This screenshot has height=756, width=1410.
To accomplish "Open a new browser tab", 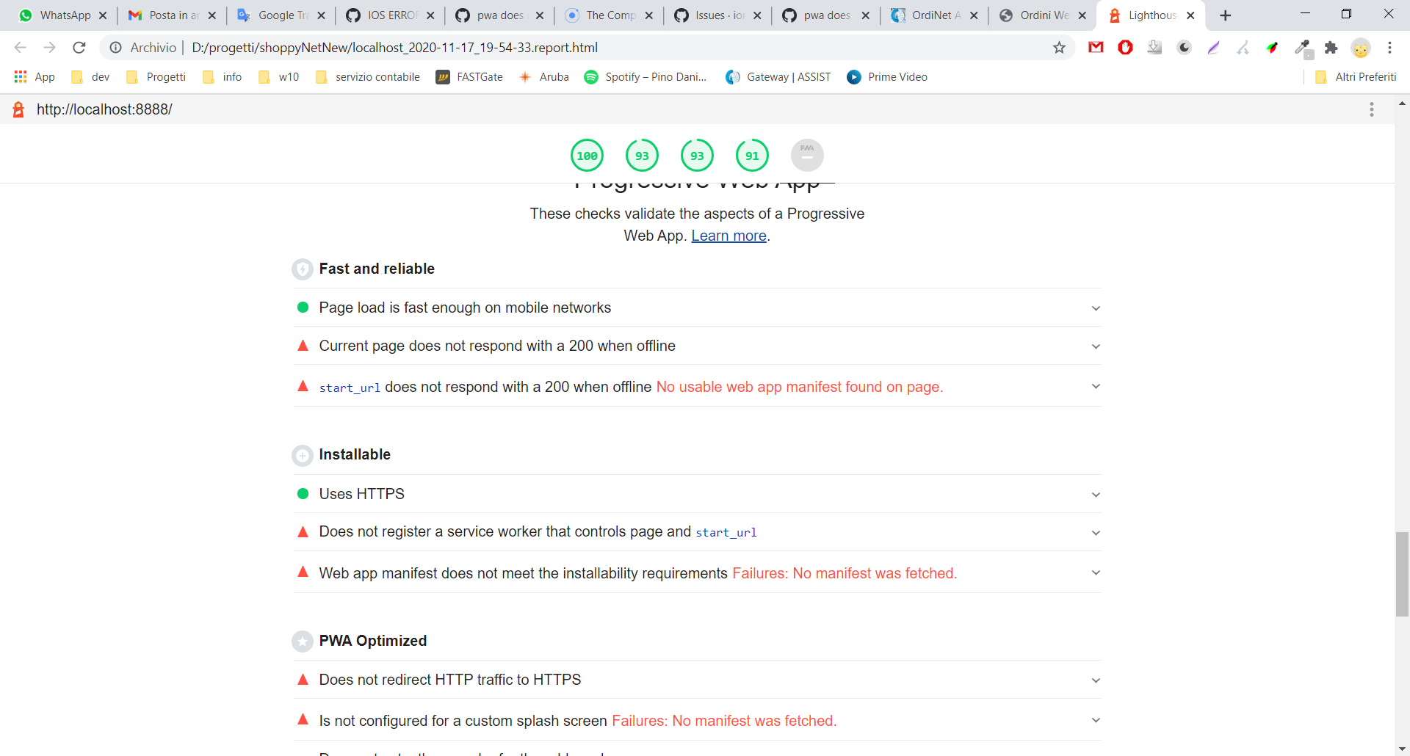I will [x=1225, y=15].
